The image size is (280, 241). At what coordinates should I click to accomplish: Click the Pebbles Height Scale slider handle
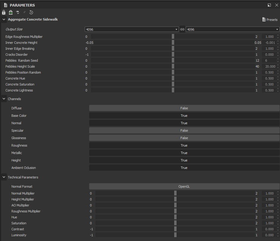[173, 66]
